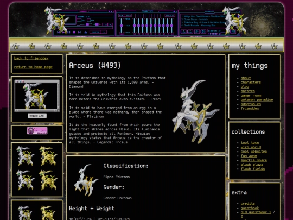
Task: Click the "collections" heading
Action: tap(248, 132)
